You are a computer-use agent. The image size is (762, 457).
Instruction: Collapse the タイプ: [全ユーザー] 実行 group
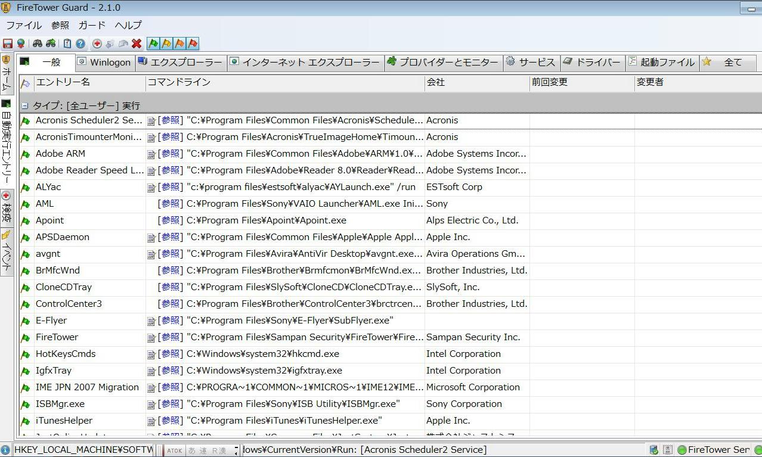click(25, 105)
